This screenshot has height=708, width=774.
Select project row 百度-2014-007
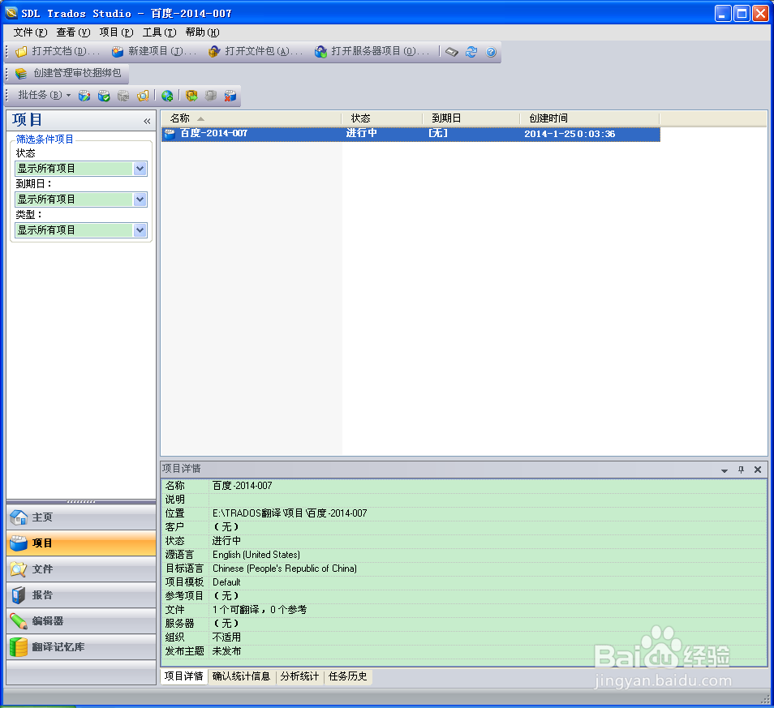(x=411, y=134)
